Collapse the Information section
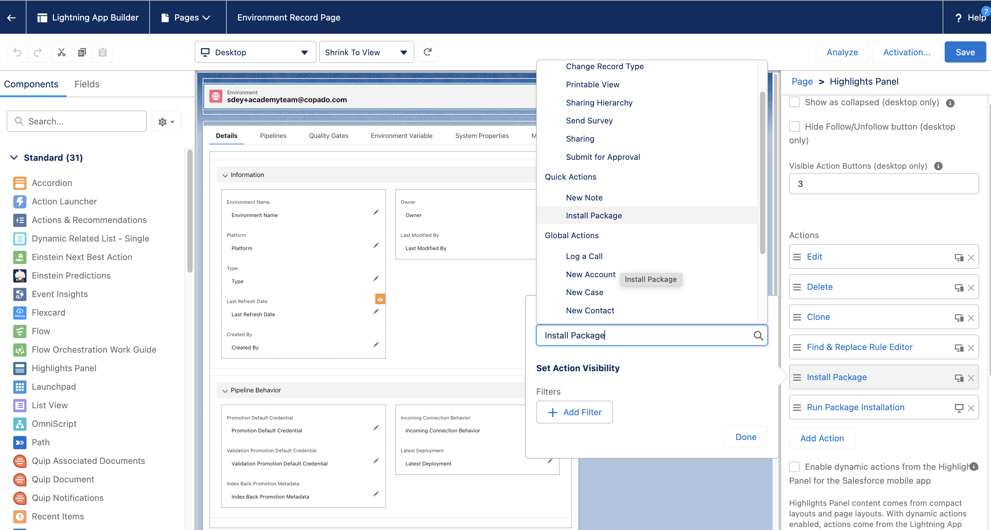 225,175
